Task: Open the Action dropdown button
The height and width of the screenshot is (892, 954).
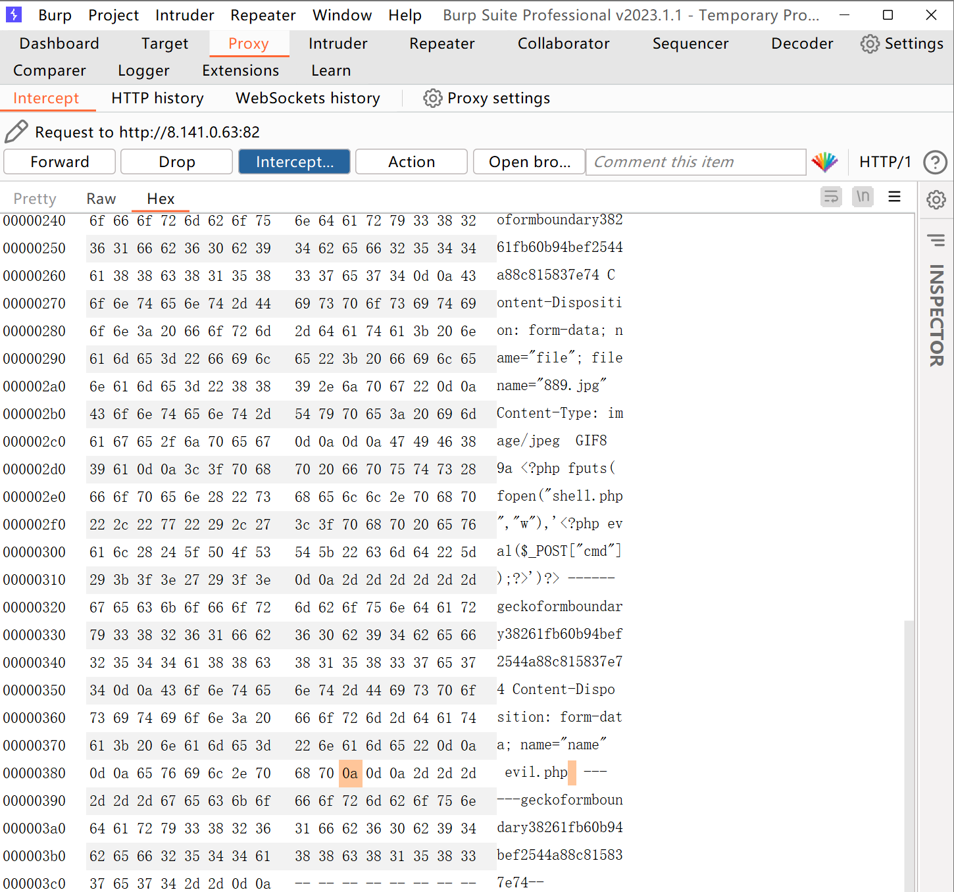Action: (x=411, y=162)
